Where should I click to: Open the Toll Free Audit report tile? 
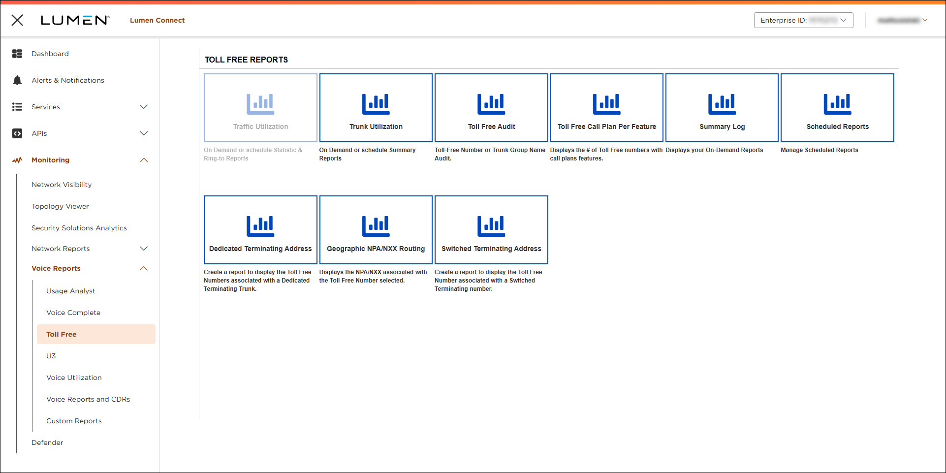point(491,108)
